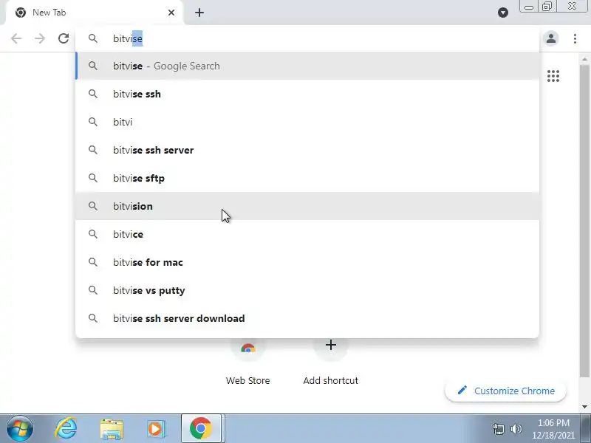The width and height of the screenshot is (591, 443).
Task: Open Windows Explorer folder on taskbar
Action: tap(112, 429)
